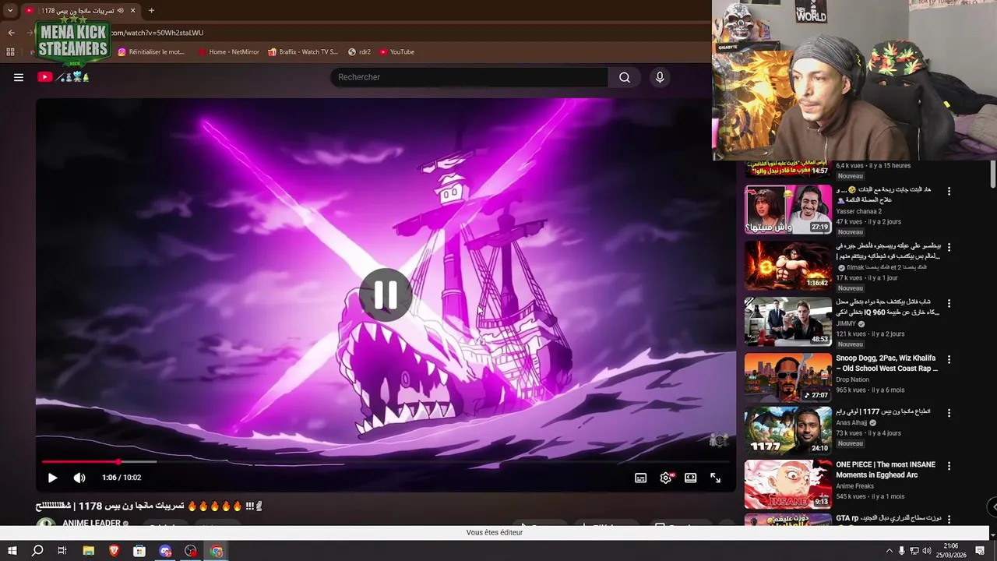Image resolution: width=997 pixels, height=561 pixels.
Task: Open the Braflix - Watch TV S... bookmark
Action: (x=303, y=52)
